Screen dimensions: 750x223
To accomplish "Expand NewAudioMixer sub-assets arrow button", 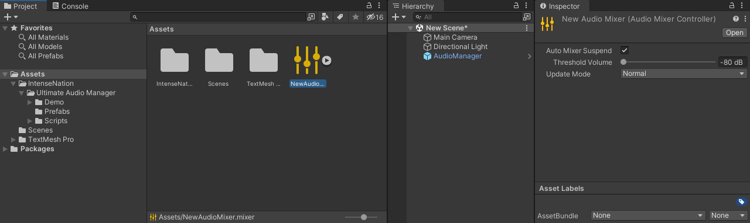I will [327, 60].
